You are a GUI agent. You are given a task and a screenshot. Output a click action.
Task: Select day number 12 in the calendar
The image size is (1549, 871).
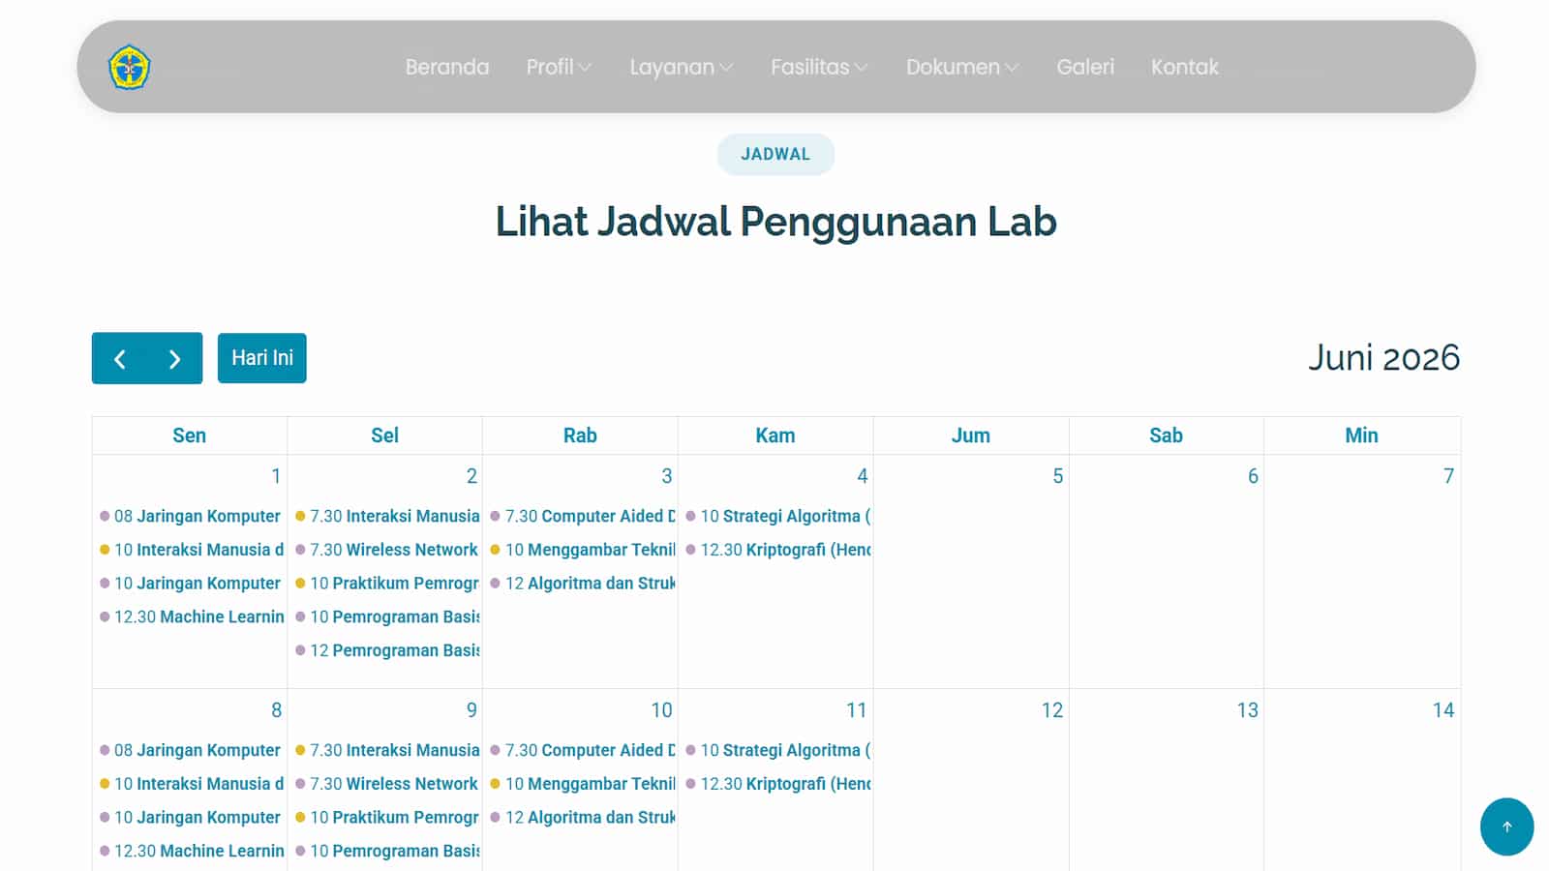pos(1052,710)
